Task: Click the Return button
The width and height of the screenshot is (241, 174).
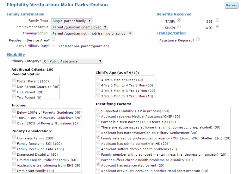Action: (x=231, y=5)
